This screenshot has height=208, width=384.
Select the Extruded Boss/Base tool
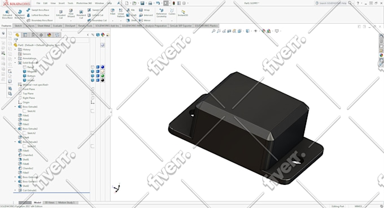(x=7, y=14)
